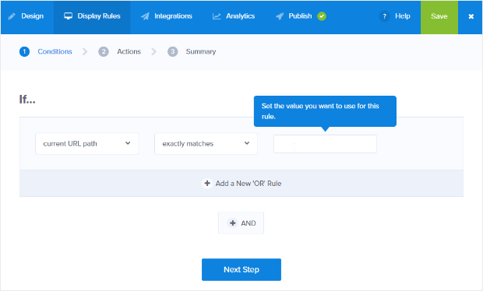Switch to the Analytics tab
The image size is (483, 291).
pos(234,16)
